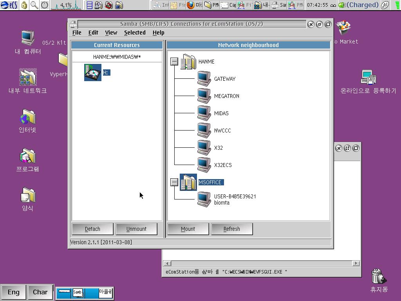Screen dimensions: 401x301
Task: Select the H: mounted drive icon
Action: [x=93, y=73]
